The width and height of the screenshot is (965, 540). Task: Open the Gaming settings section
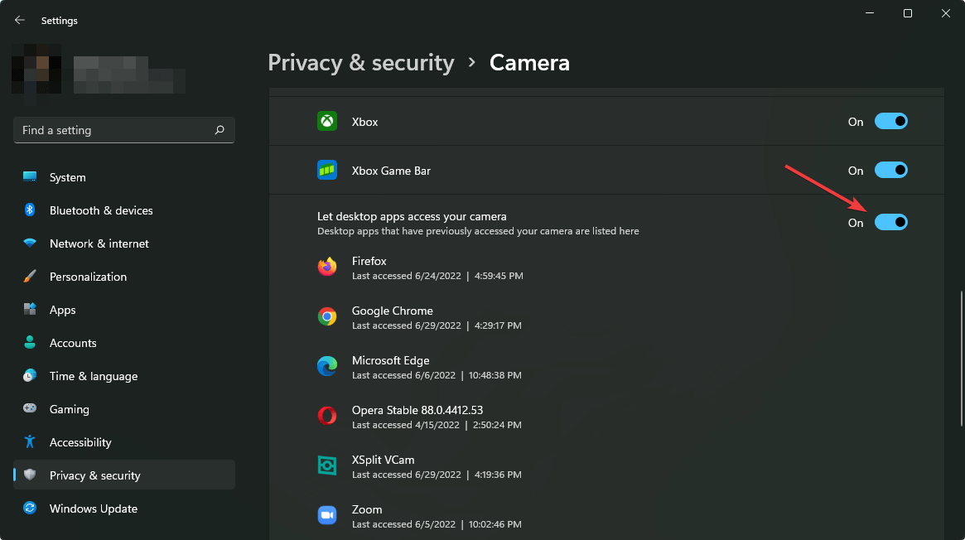(69, 408)
